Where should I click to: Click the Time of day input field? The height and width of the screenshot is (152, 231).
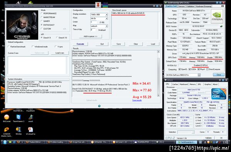coord(93,30)
